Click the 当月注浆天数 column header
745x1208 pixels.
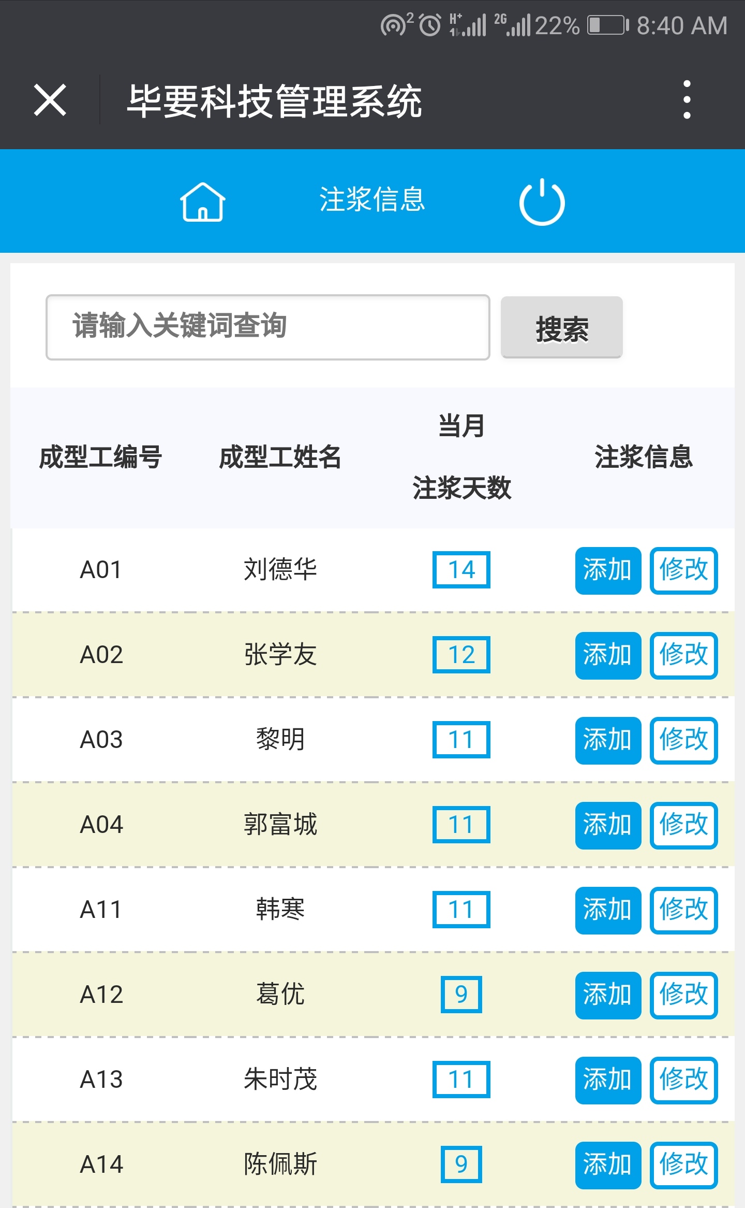461,457
